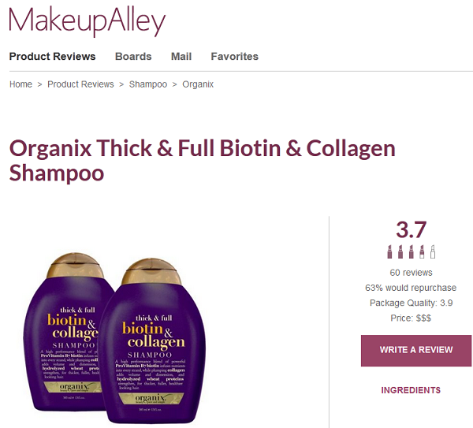Click the second lipstick rating icon

click(400, 251)
